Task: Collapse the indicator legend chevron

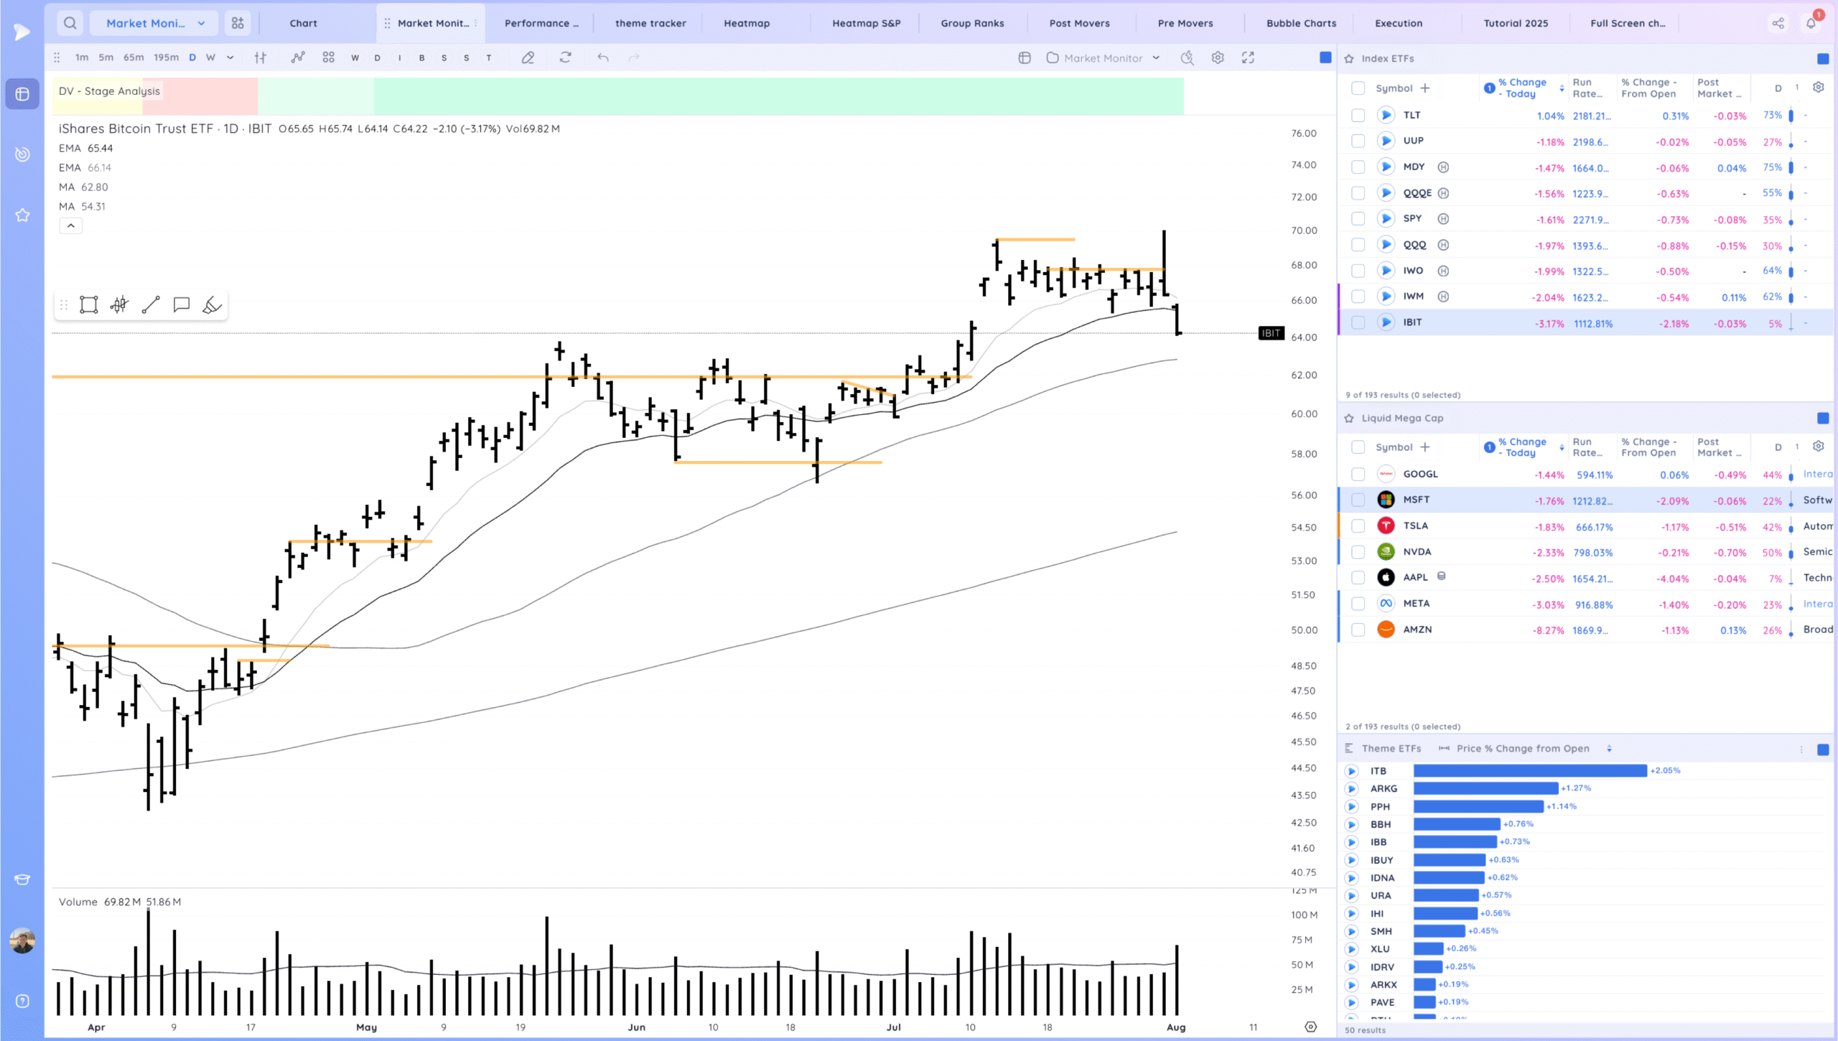Action: (x=70, y=226)
